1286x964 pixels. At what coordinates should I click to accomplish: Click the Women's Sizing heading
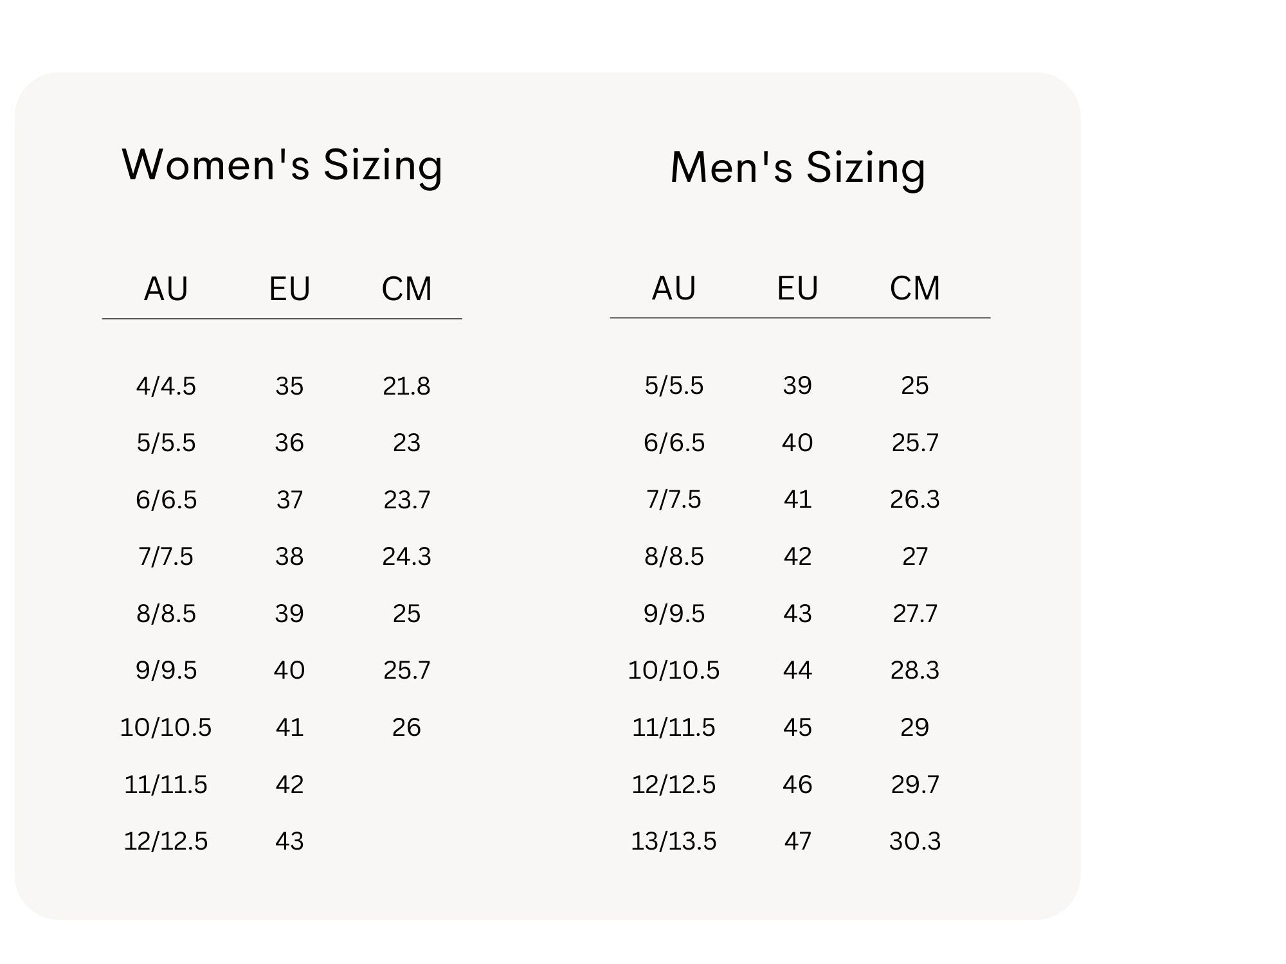[x=282, y=165]
